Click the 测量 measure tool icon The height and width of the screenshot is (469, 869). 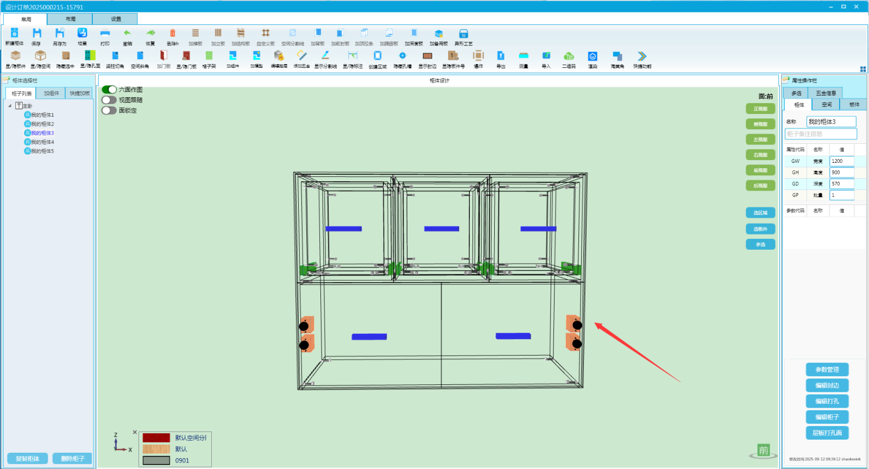(524, 56)
